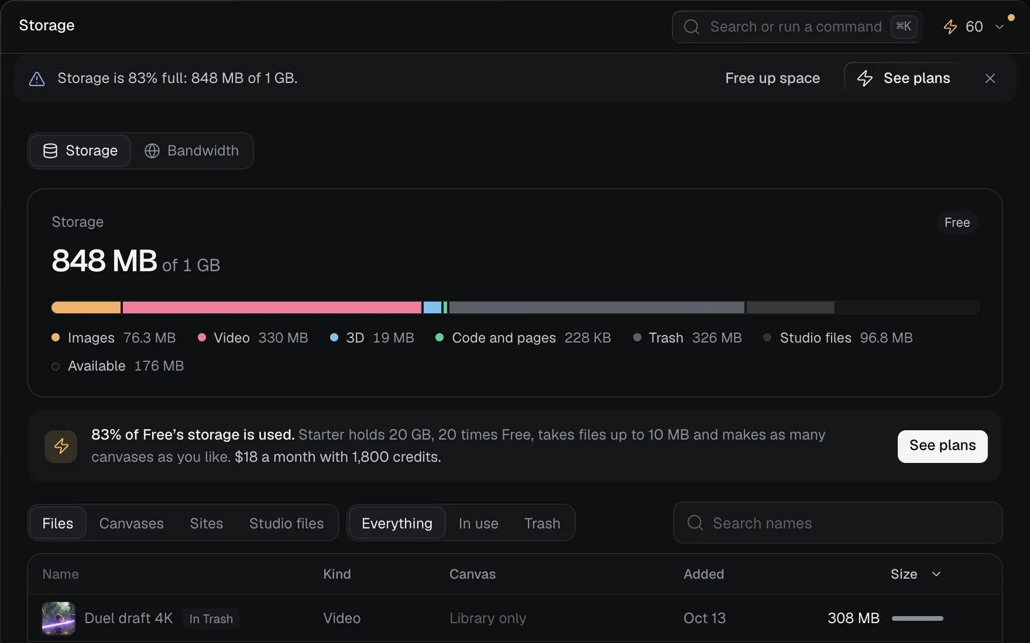Dismiss the storage warning banner
This screenshot has width=1030, height=643.
[990, 78]
